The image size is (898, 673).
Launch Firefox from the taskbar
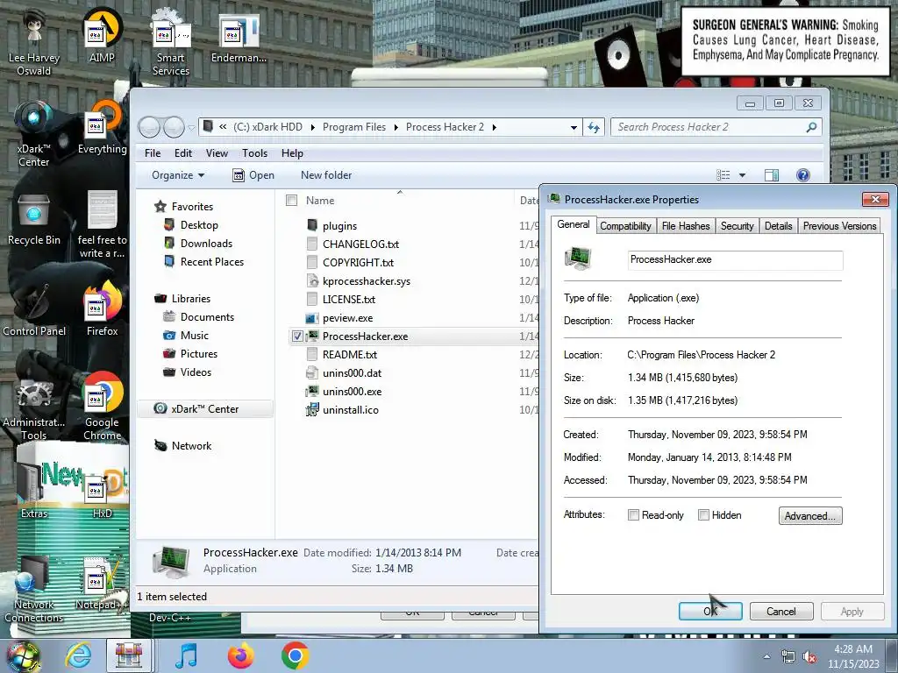tap(240, 655)
